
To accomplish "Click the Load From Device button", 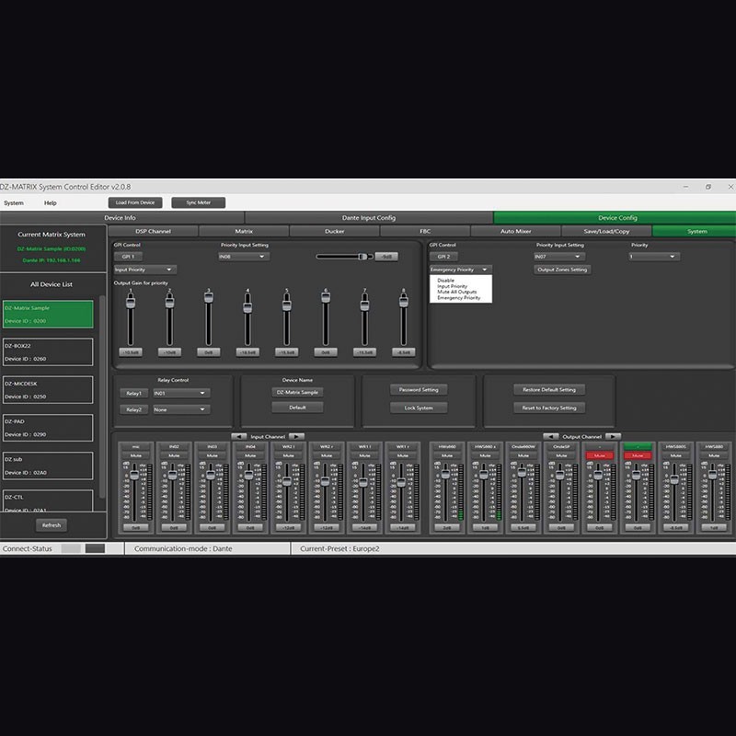I will (135, 202).
